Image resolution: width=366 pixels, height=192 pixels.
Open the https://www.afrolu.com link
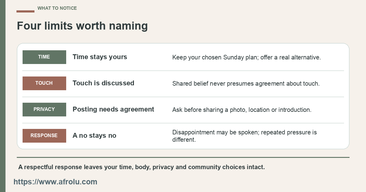point(56,182)
